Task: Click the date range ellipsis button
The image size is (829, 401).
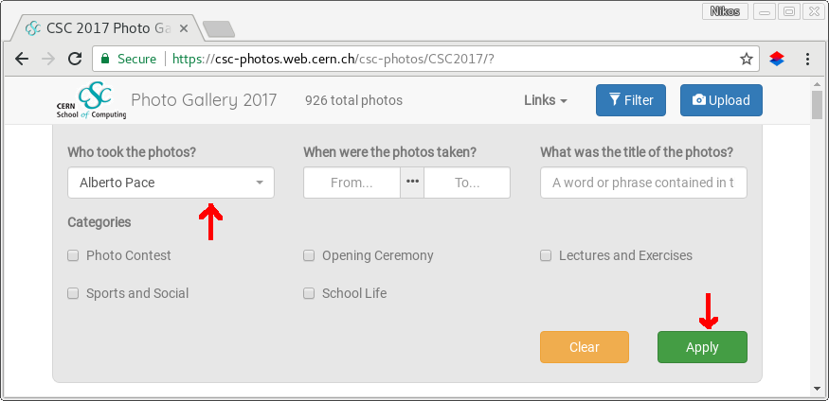Action: click(x=412, y=183)
